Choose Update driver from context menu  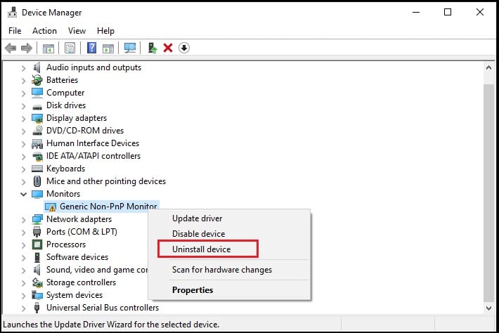click(229, 218)
